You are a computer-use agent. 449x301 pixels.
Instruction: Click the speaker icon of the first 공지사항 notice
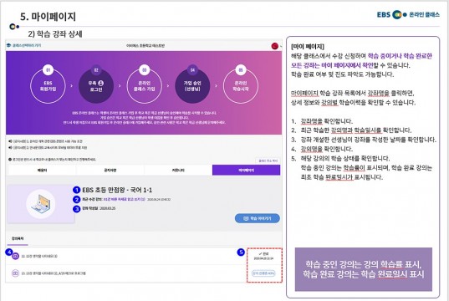(10, 141)
